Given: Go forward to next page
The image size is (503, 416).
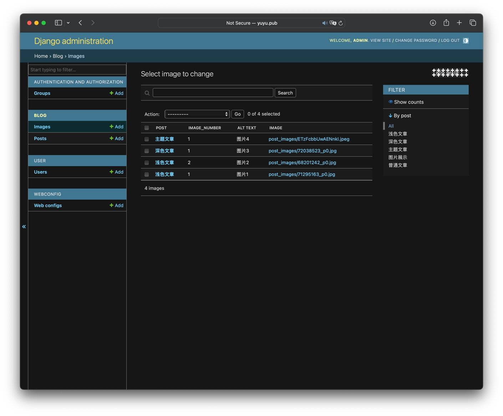Looking at the screenshot, I should [x=93, y=23].
